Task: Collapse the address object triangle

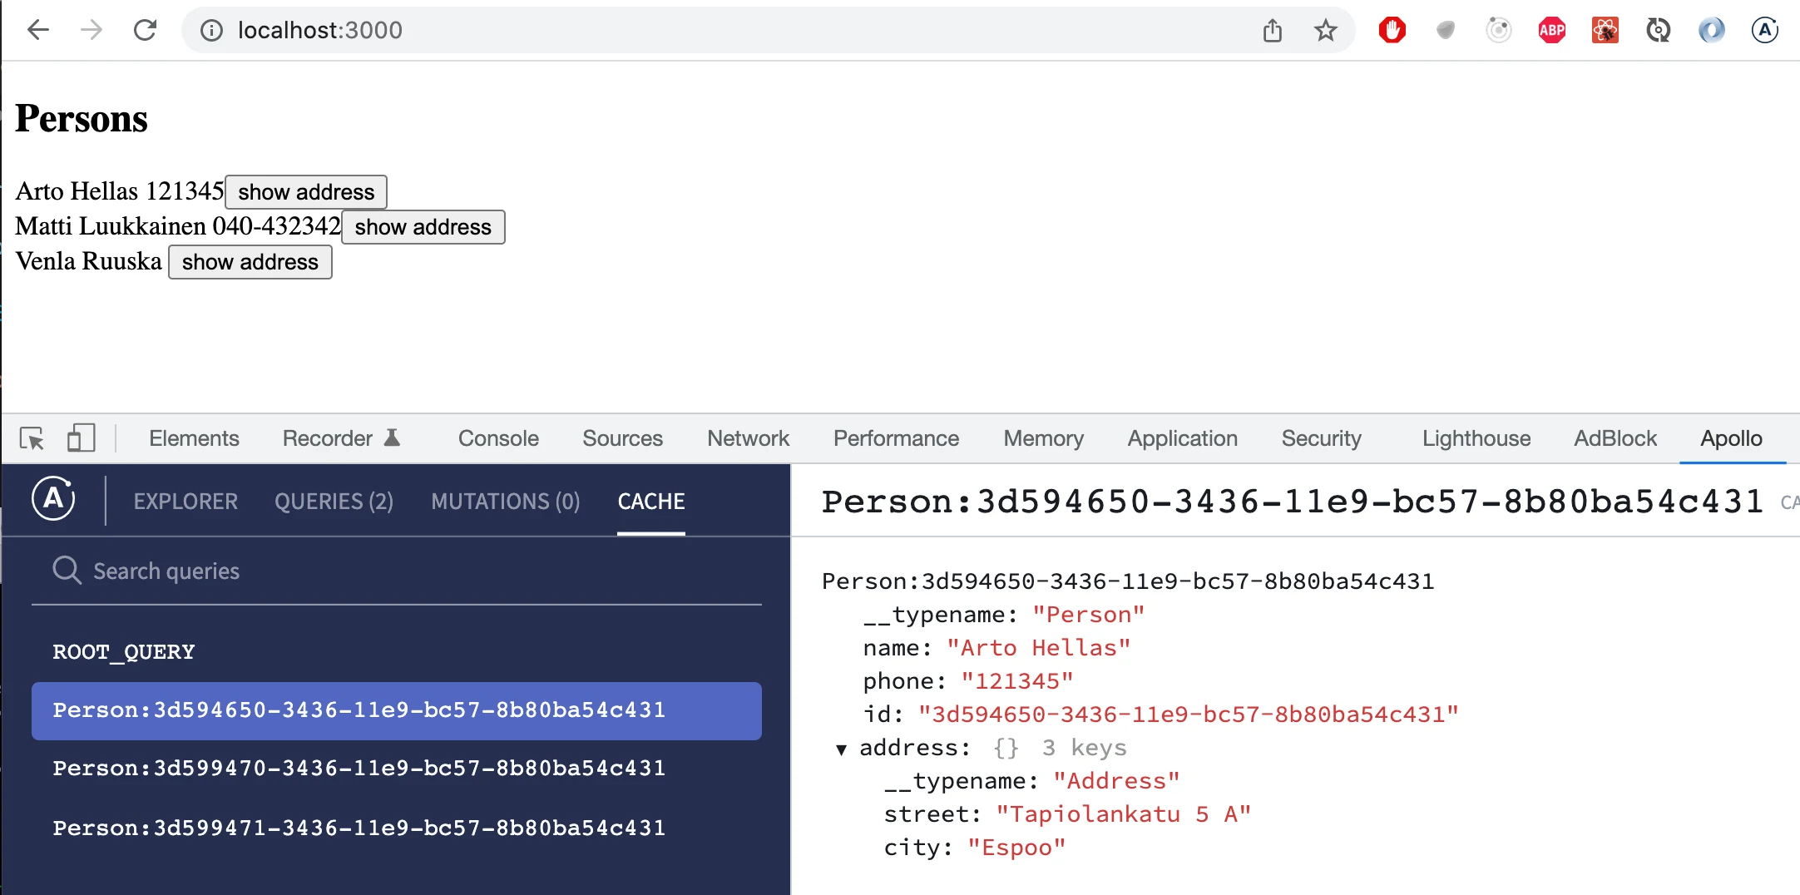Action: pyautogui.click(x=842, y=749)
